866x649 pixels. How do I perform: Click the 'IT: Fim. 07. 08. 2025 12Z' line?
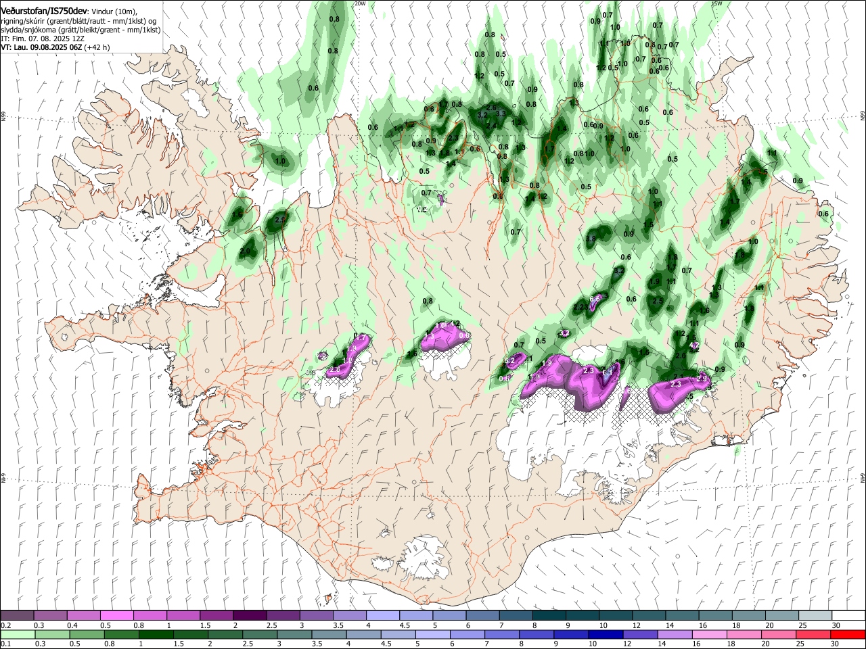(41, 39)
